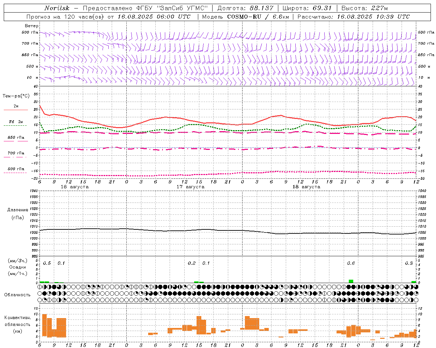The image size is (436, 348).
Task: Click the '850 гПа' temperature legend entry
Action: [x=16, y=138]
